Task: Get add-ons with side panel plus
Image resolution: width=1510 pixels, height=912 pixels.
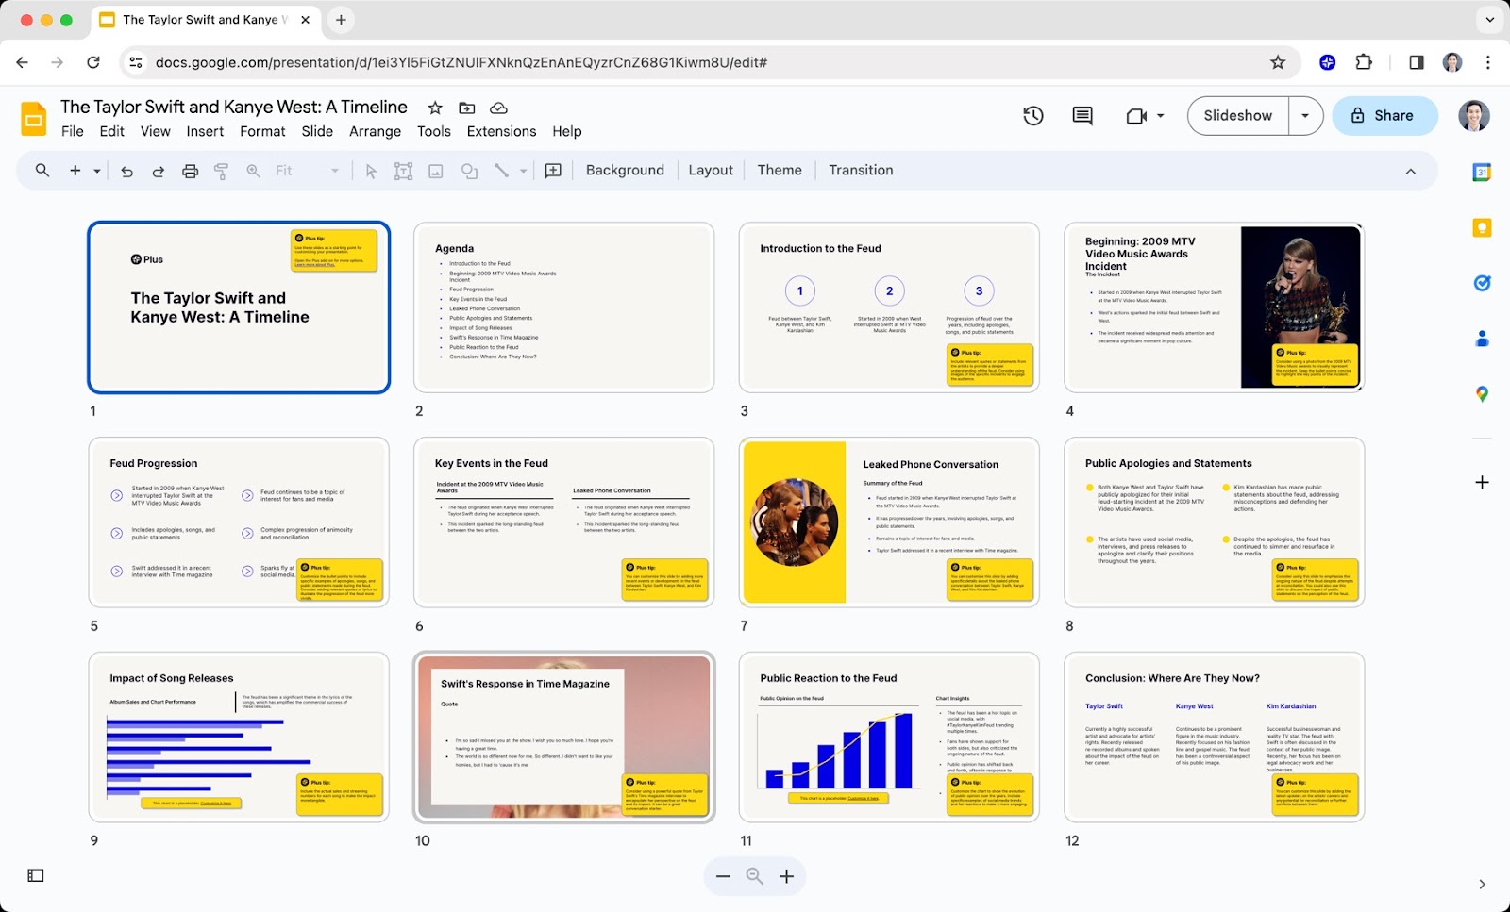Action: point(1482,482)
